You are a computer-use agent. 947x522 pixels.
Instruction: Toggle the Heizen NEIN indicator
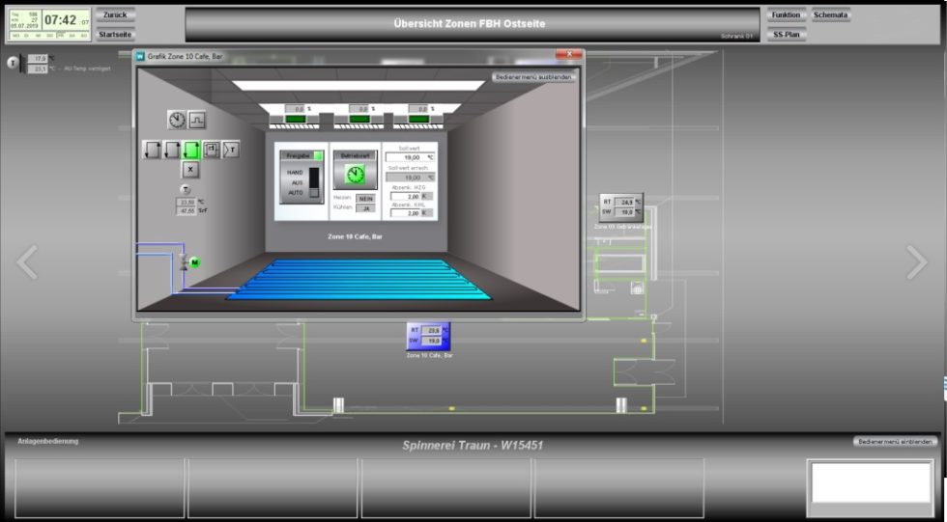coord(365,198)
